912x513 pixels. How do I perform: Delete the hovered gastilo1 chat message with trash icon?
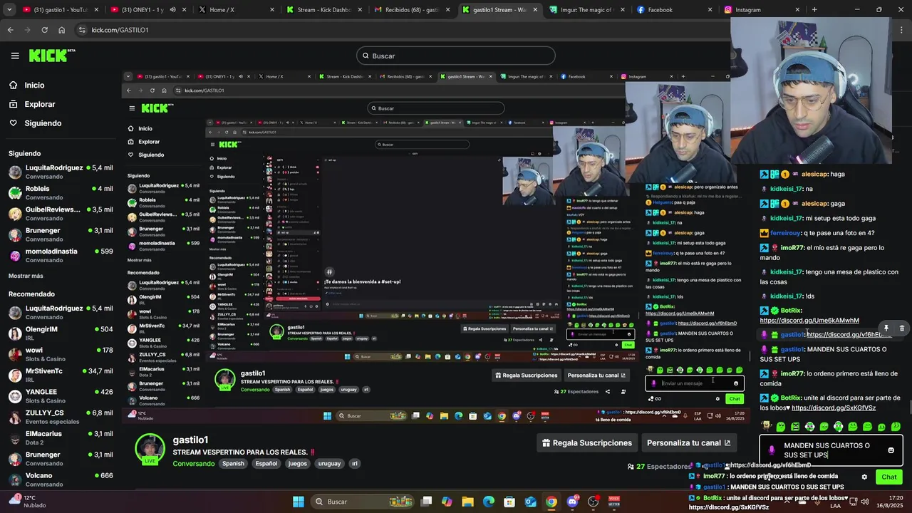tap(901, 328)
